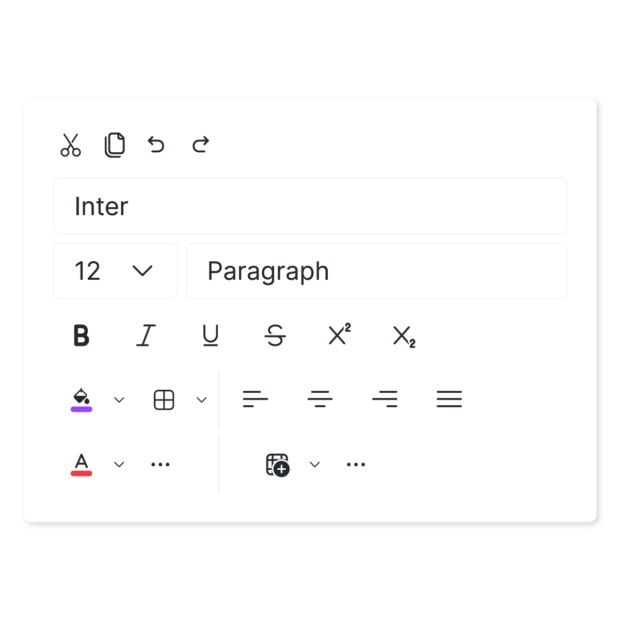Viewport: 620px width, 620px height.
Task: Open the Paragraph style selector
Action: tap(377, 271)
